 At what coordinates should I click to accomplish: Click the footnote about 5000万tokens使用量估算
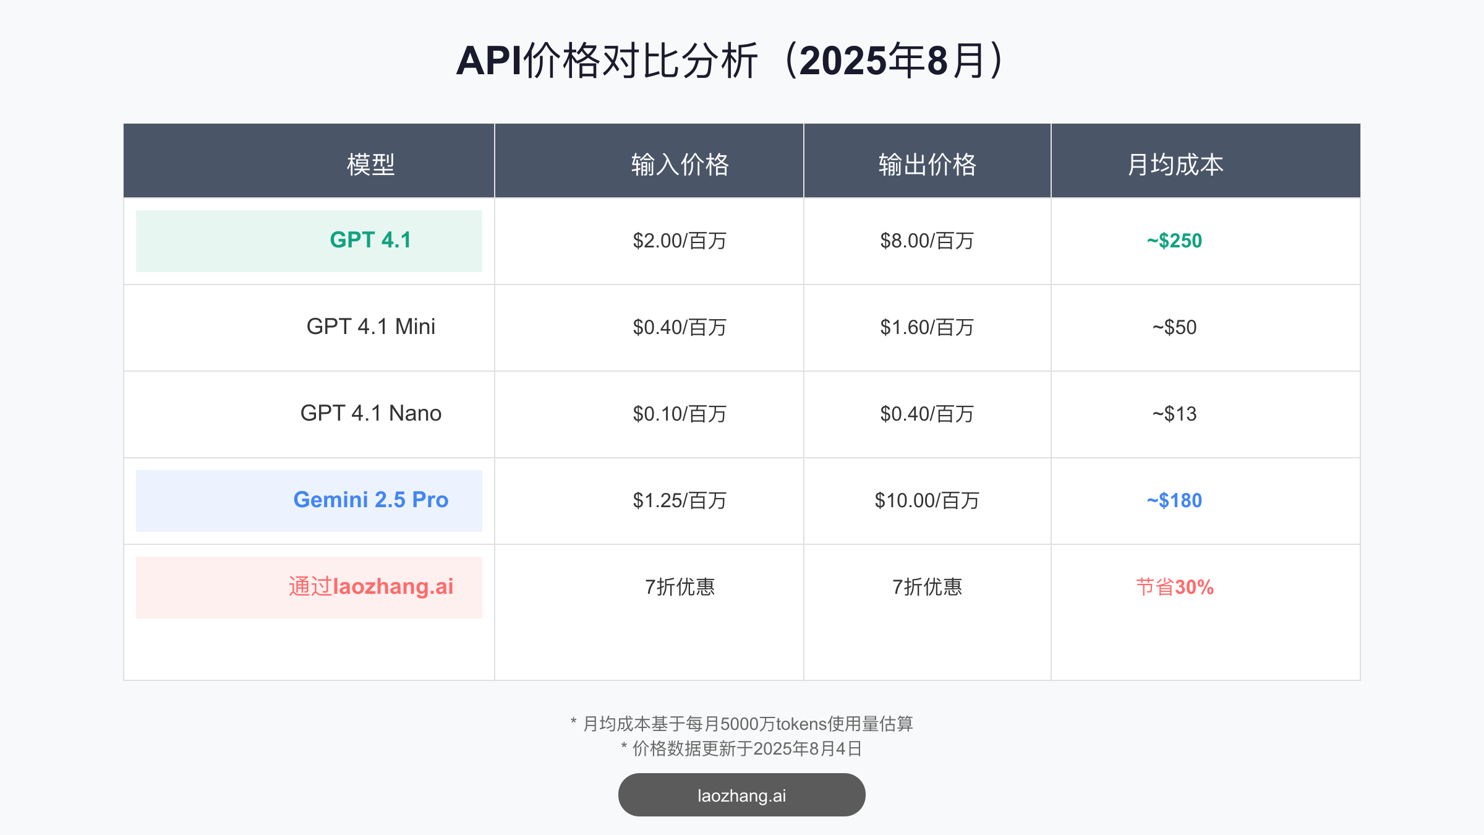[x=742, y=724]
